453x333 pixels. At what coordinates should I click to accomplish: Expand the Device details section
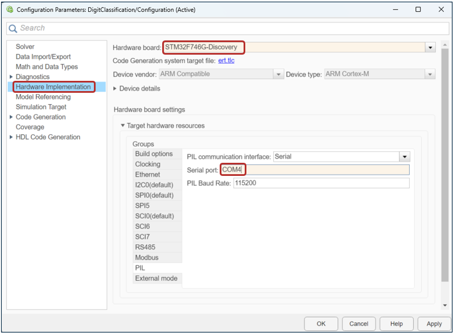116,89
